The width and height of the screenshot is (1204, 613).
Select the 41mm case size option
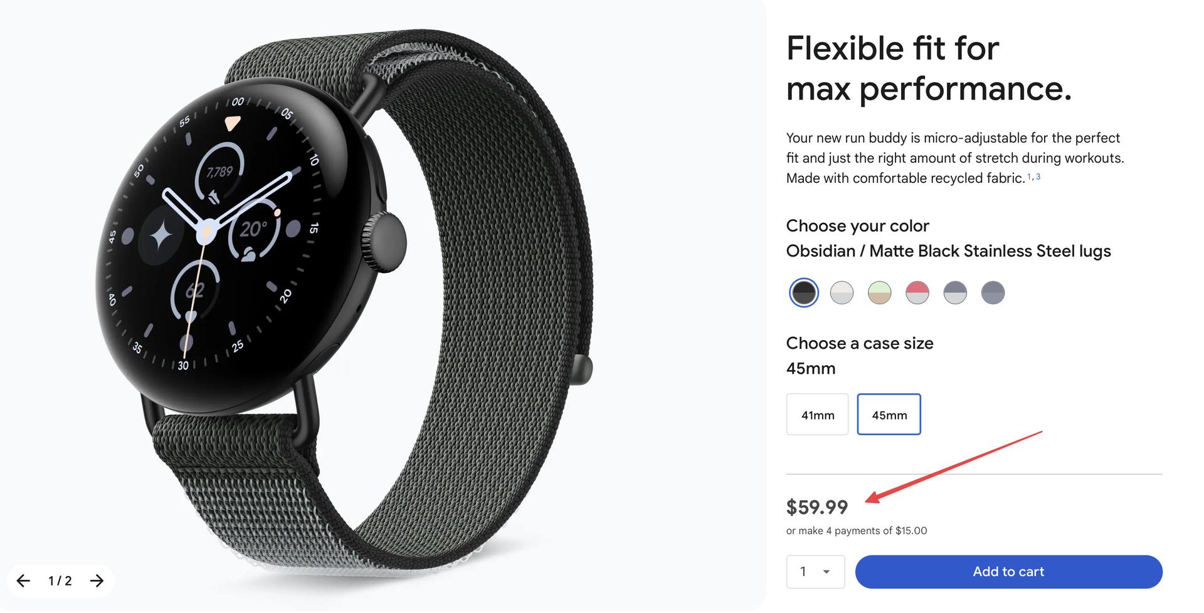click(x=817, y=415)
